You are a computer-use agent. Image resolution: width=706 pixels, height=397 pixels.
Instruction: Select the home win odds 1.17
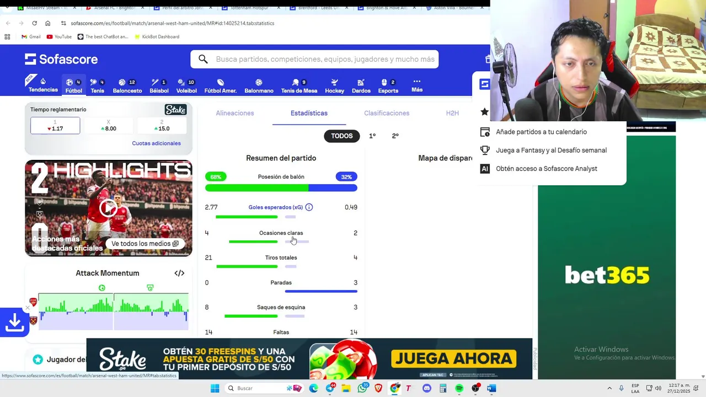pyautogui.click(x=55, y=126)
